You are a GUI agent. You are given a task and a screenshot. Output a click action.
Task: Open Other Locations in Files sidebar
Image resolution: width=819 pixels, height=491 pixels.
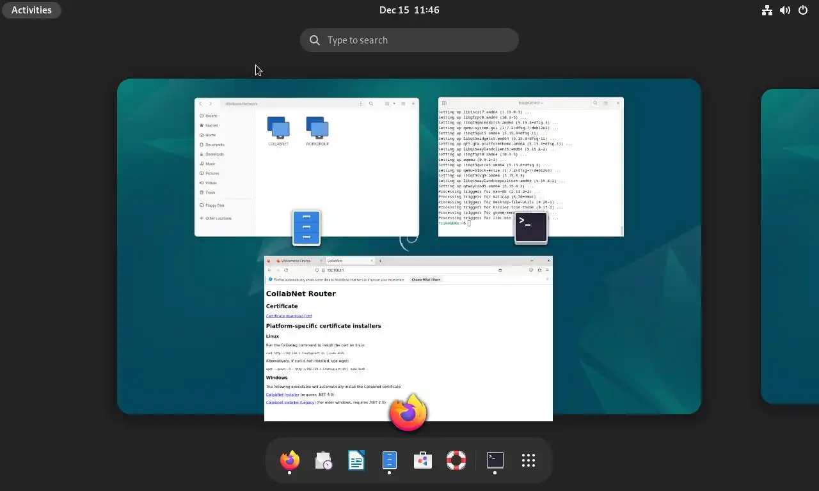pos(225,218)
